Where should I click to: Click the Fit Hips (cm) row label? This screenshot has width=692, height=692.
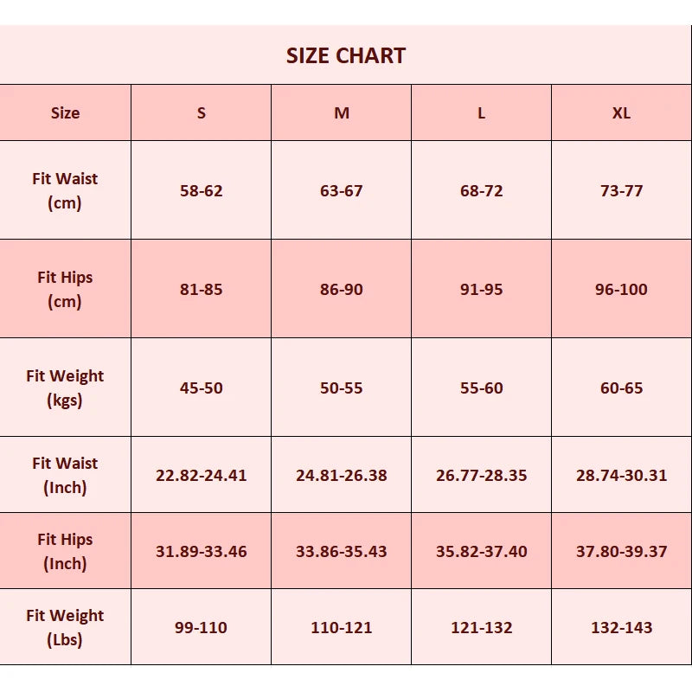65,289
